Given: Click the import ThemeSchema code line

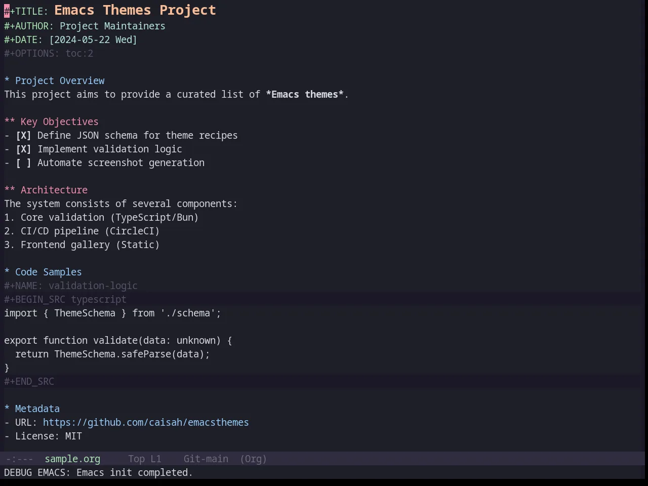Looking at the screenshot, I should coord(113,313).
